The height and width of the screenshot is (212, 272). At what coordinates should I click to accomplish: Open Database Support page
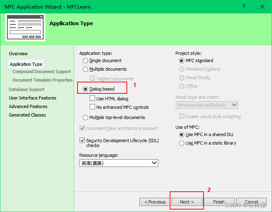pos(27,89)
